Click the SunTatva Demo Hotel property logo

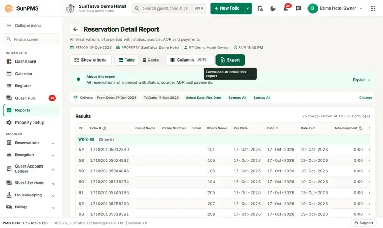[x=71, y=8]
